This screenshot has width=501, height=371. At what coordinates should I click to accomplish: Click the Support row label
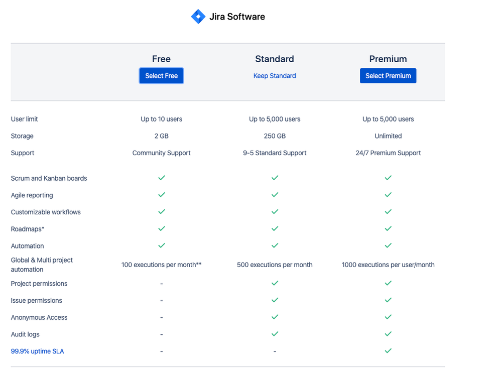click(x=23, y=153)
